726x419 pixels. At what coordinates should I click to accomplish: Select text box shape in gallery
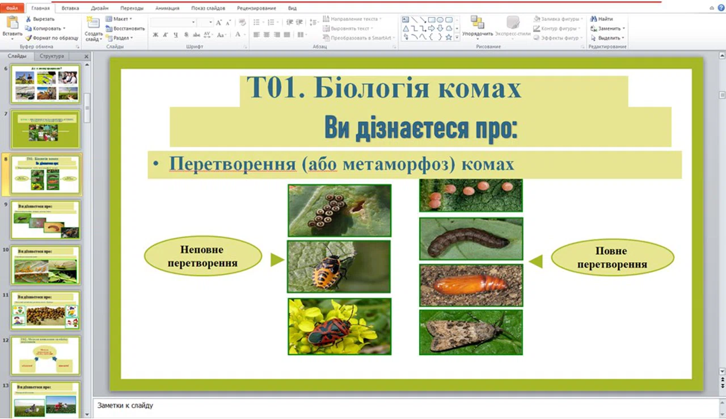pyautogui.click(x=406, y=19)
